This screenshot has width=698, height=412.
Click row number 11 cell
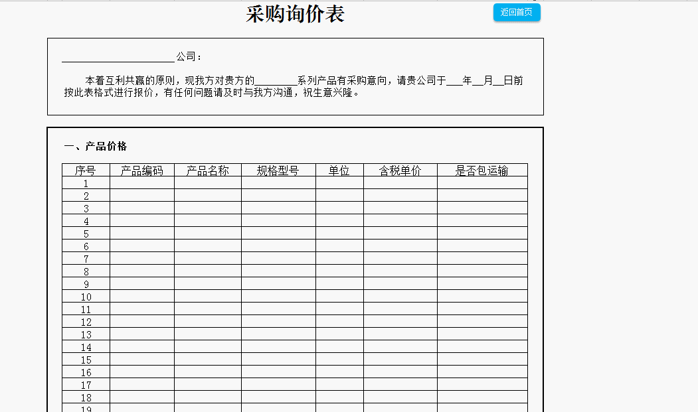pos(86,309)
